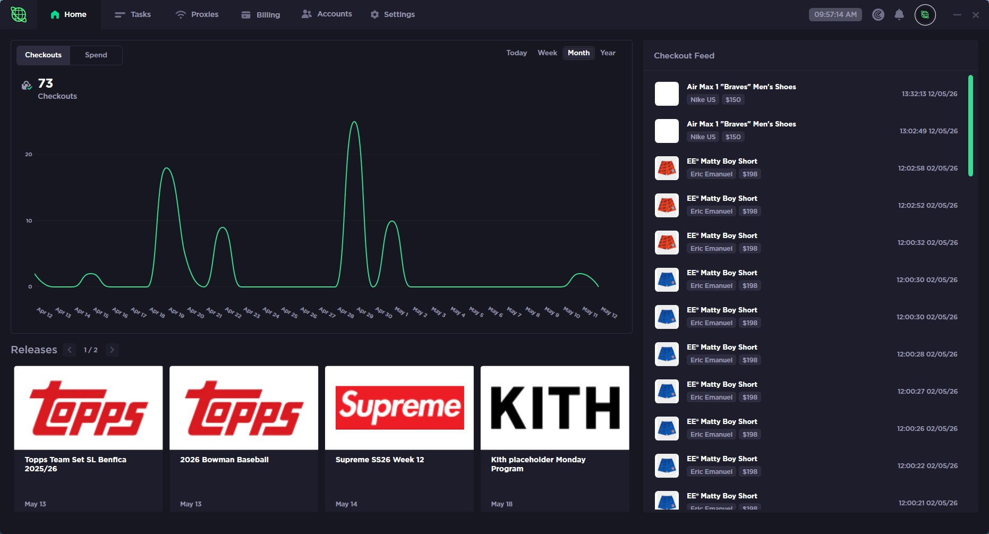Select the Week time range
This screenshot has width=989, height=534.
(x=547, y=53)
